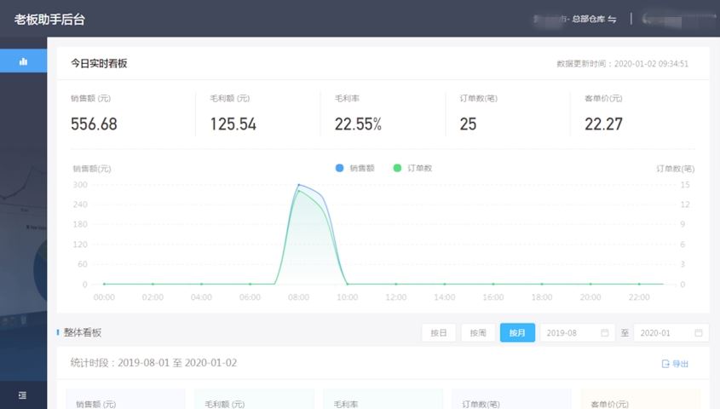Click the 2020-01 end month field
Image resolution: width=720 pixels, height=409 pixels.
click(x=671, y=333)
